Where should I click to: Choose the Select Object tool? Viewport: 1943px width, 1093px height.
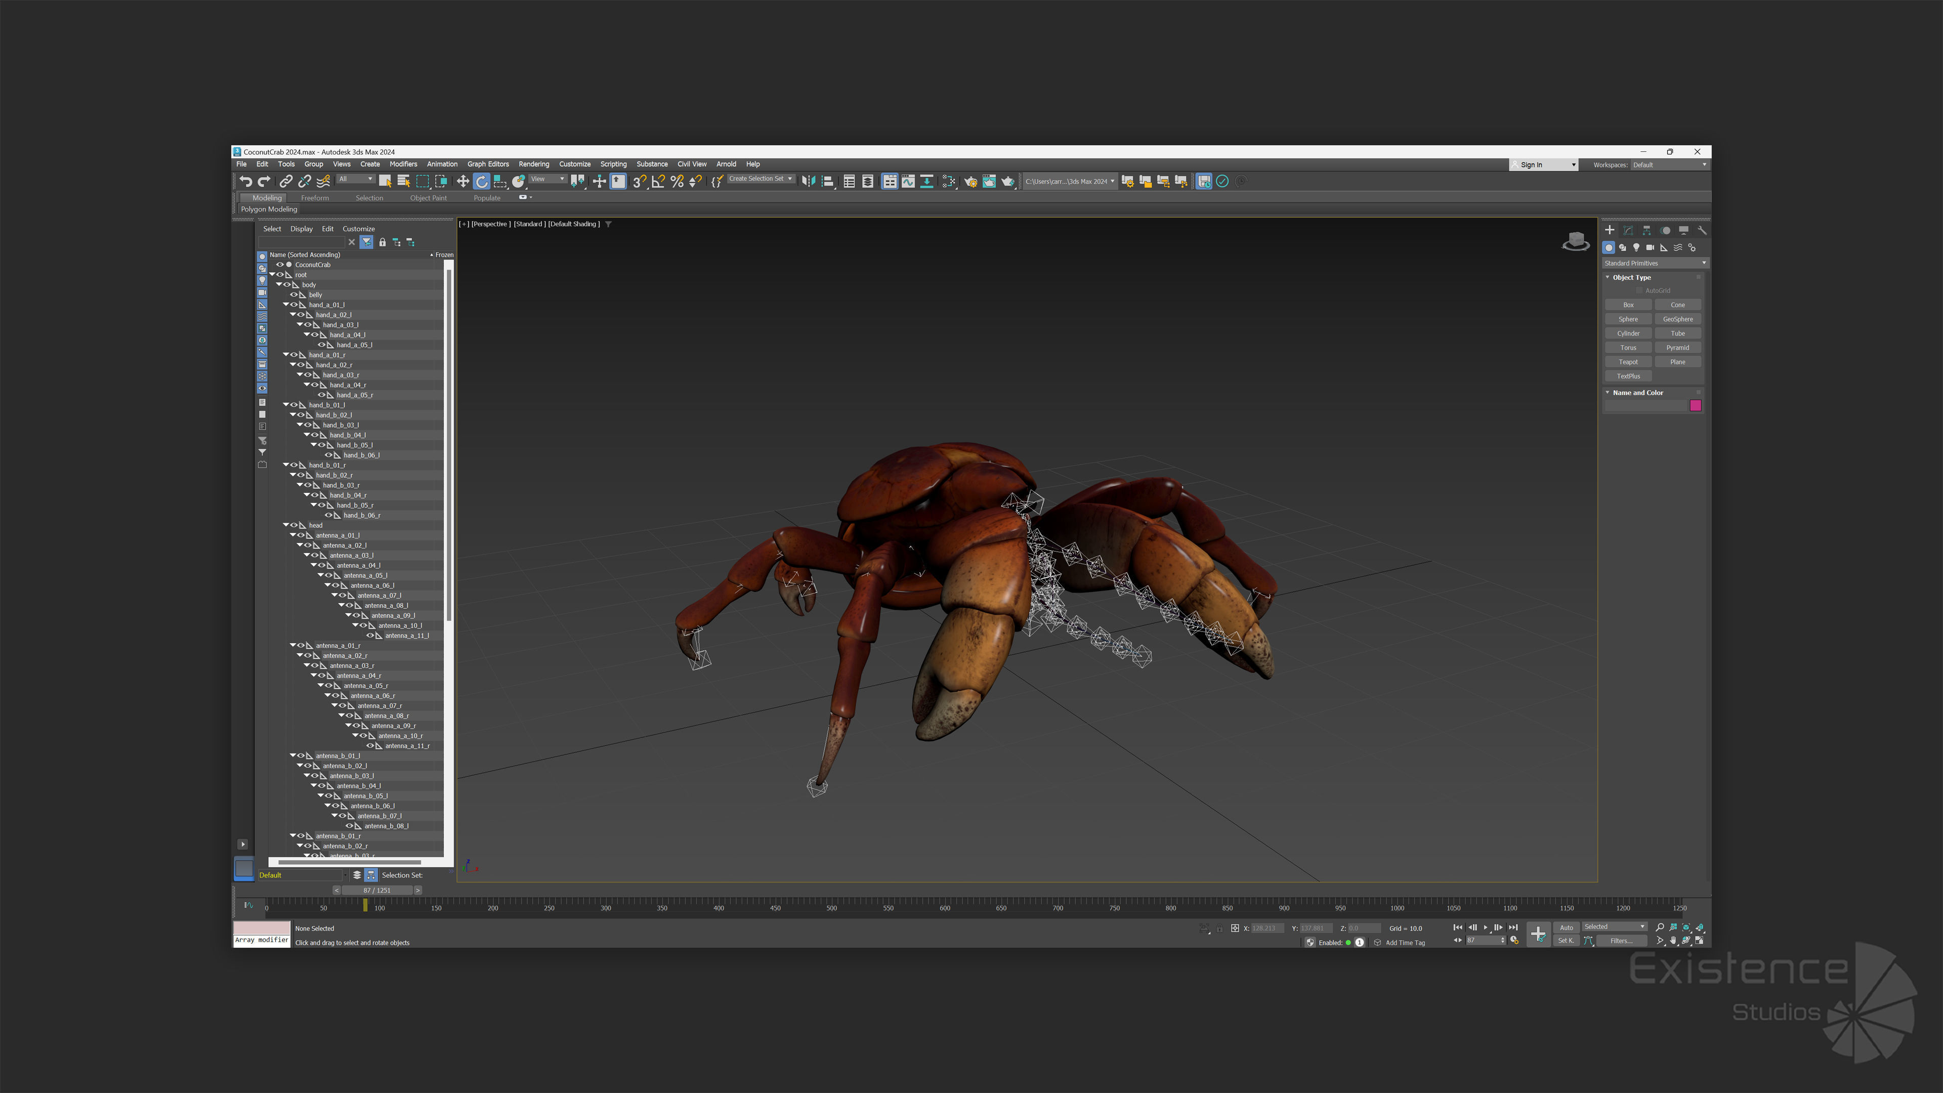pos(385,181)
